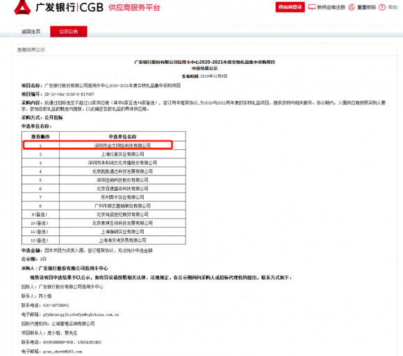The image size is (403, 356).
Task: Select the row 6 北京百德盛华科技有限公司 cell
Action: tap(122, 188)
